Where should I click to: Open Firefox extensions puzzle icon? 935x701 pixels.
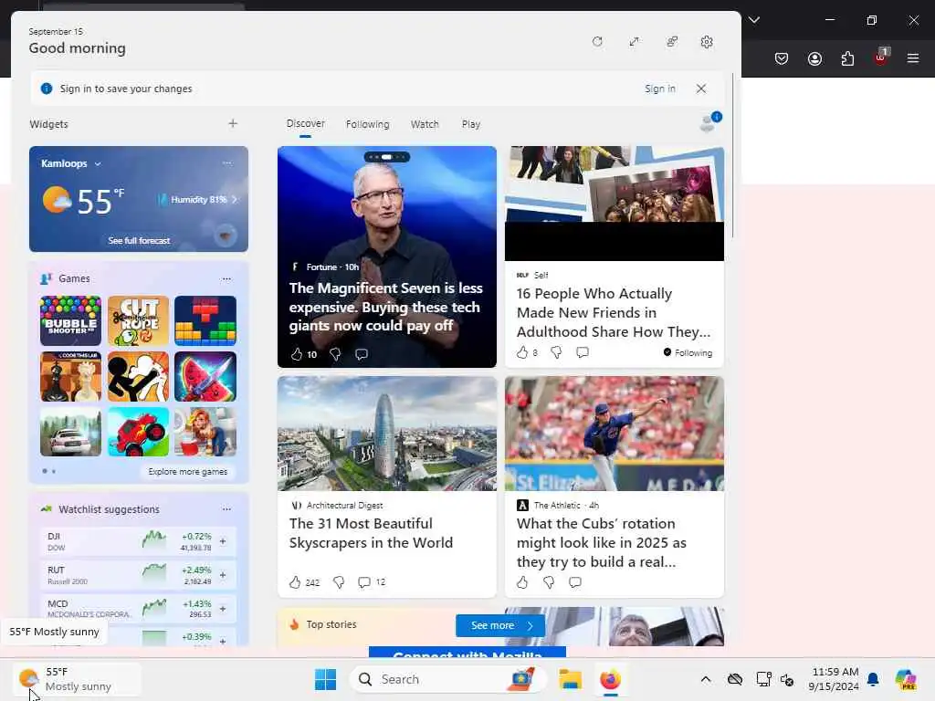pos(847,58)
